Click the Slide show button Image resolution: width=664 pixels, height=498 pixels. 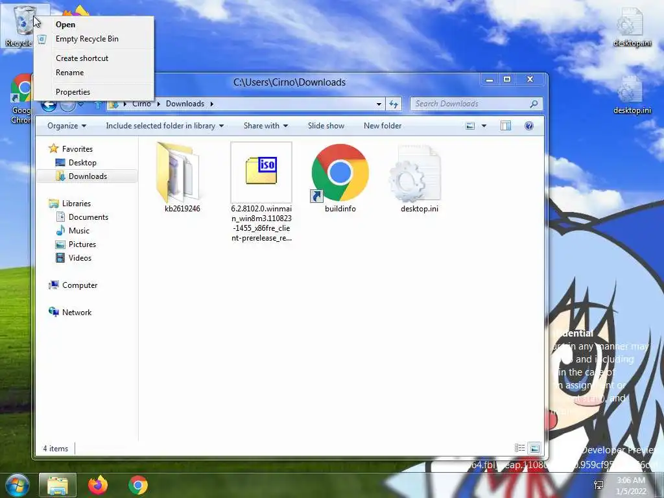[x=326, y=126]
